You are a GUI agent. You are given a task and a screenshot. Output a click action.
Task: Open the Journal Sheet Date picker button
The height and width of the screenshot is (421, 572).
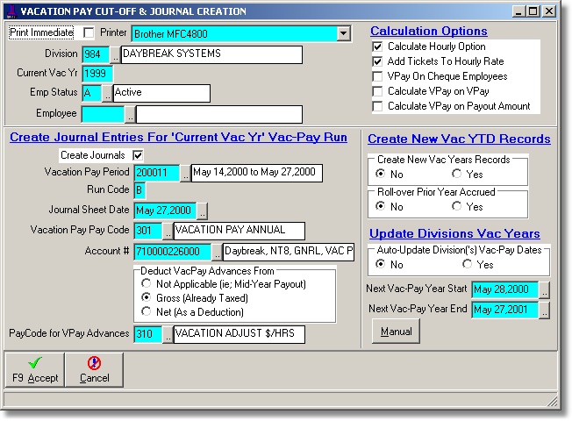(x=203, y=211)
